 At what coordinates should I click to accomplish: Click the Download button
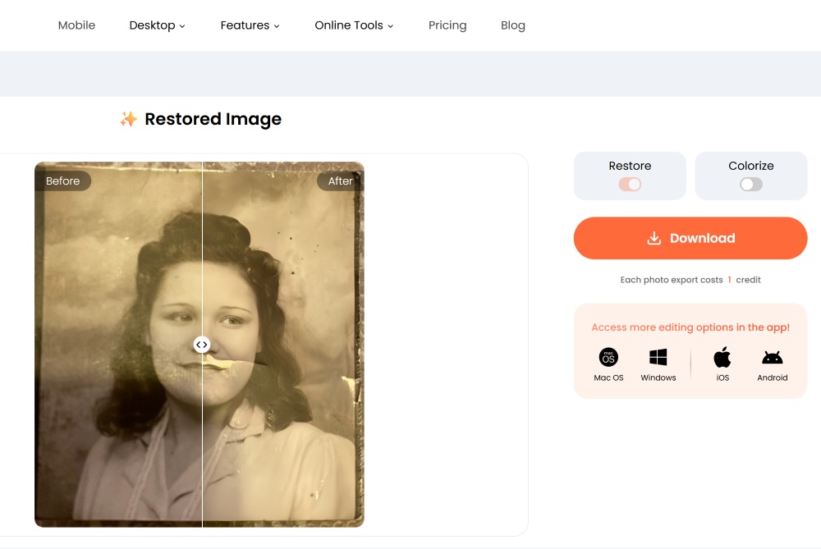point(690,238)
